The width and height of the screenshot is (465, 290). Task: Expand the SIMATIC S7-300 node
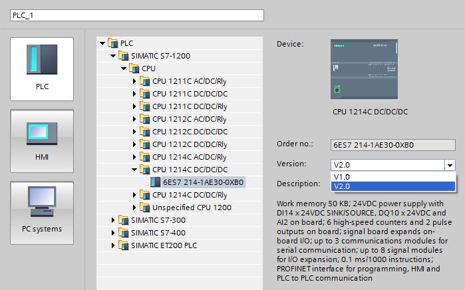pos(113,220)
